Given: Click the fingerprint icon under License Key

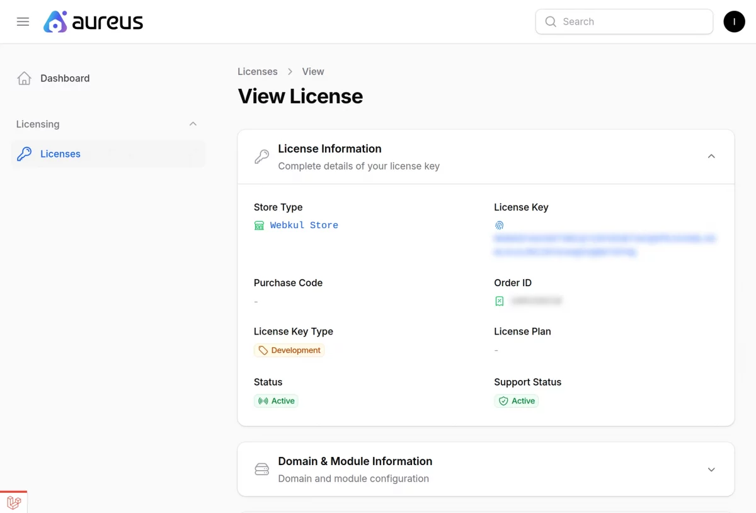Looking at the screenshot, I should pos(499,225).
